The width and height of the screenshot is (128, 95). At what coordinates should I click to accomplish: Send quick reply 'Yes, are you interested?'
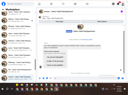coord(55,57)
